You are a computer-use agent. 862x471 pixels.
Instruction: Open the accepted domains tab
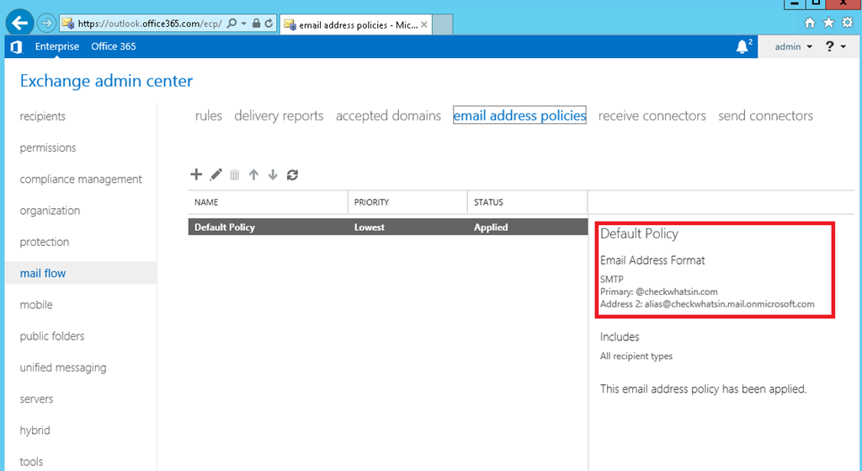(x=388, y=115)
